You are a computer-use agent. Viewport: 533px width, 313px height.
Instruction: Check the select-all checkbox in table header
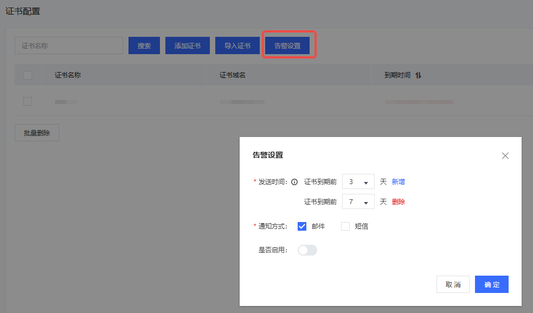point(28,75)
